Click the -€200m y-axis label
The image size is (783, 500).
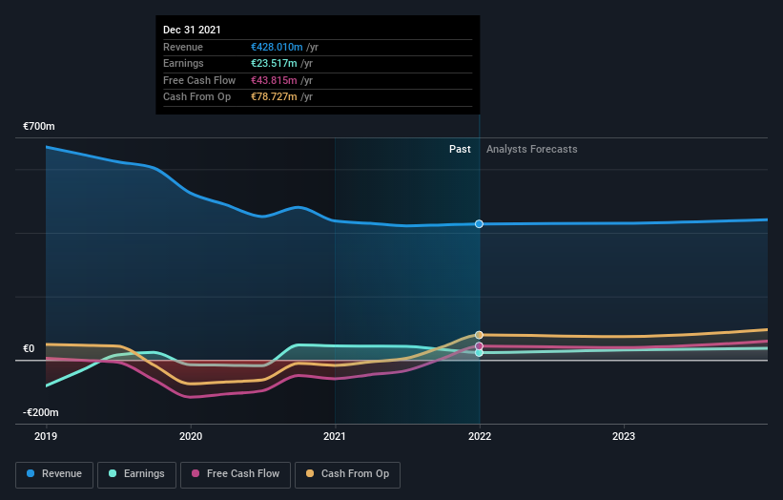point(40,412)
